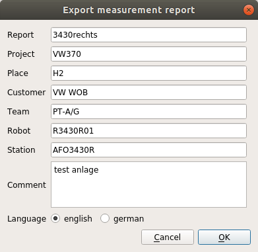Screen dimensions: 258x252
Task: Click the Project field containing VW370
Action: (x=148, y=54)
